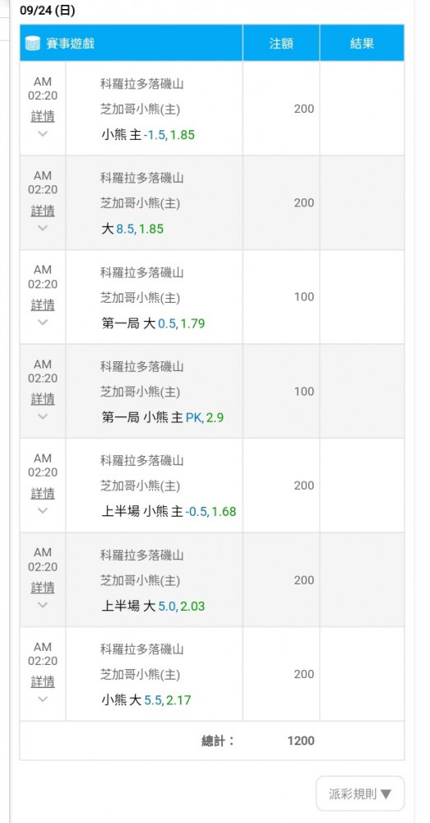The image size is (430, 823).
Task: Expand chevron of the 大 8.5 bet row
Action: [x=43, y=228]
